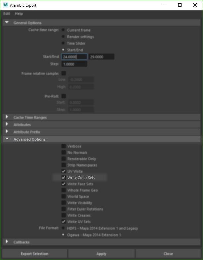This screenshot has height=260, width=203.
Task: Click the Apply button
Action: click(101, 254)
